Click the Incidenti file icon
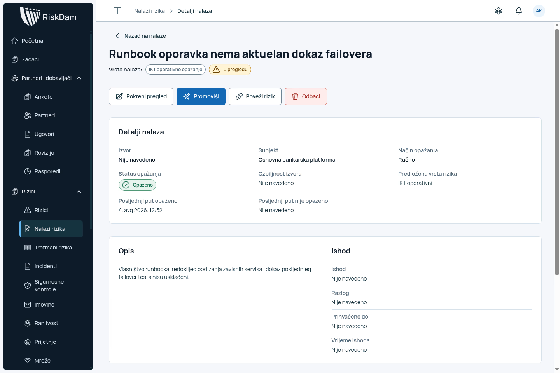This screenshot has height=373, width=560. click(x=28, y=266)
